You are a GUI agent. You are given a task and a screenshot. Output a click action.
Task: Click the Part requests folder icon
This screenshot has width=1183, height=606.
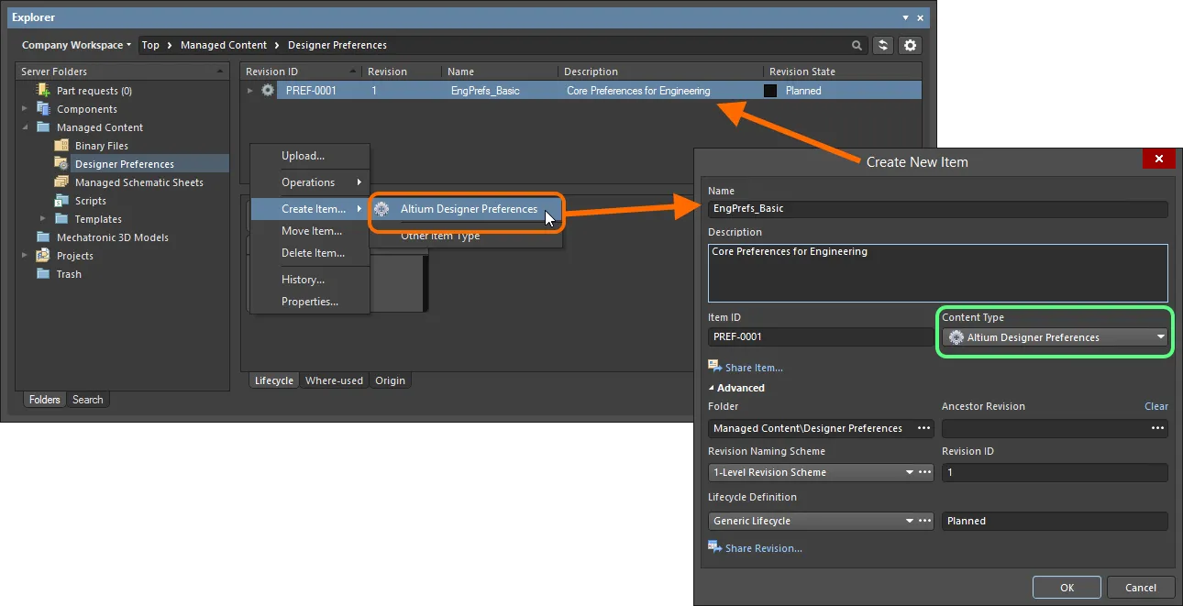43,90
